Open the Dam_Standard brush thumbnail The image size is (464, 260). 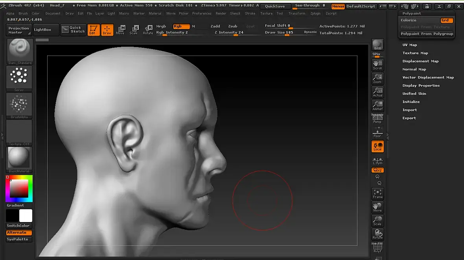pos(19,51)
